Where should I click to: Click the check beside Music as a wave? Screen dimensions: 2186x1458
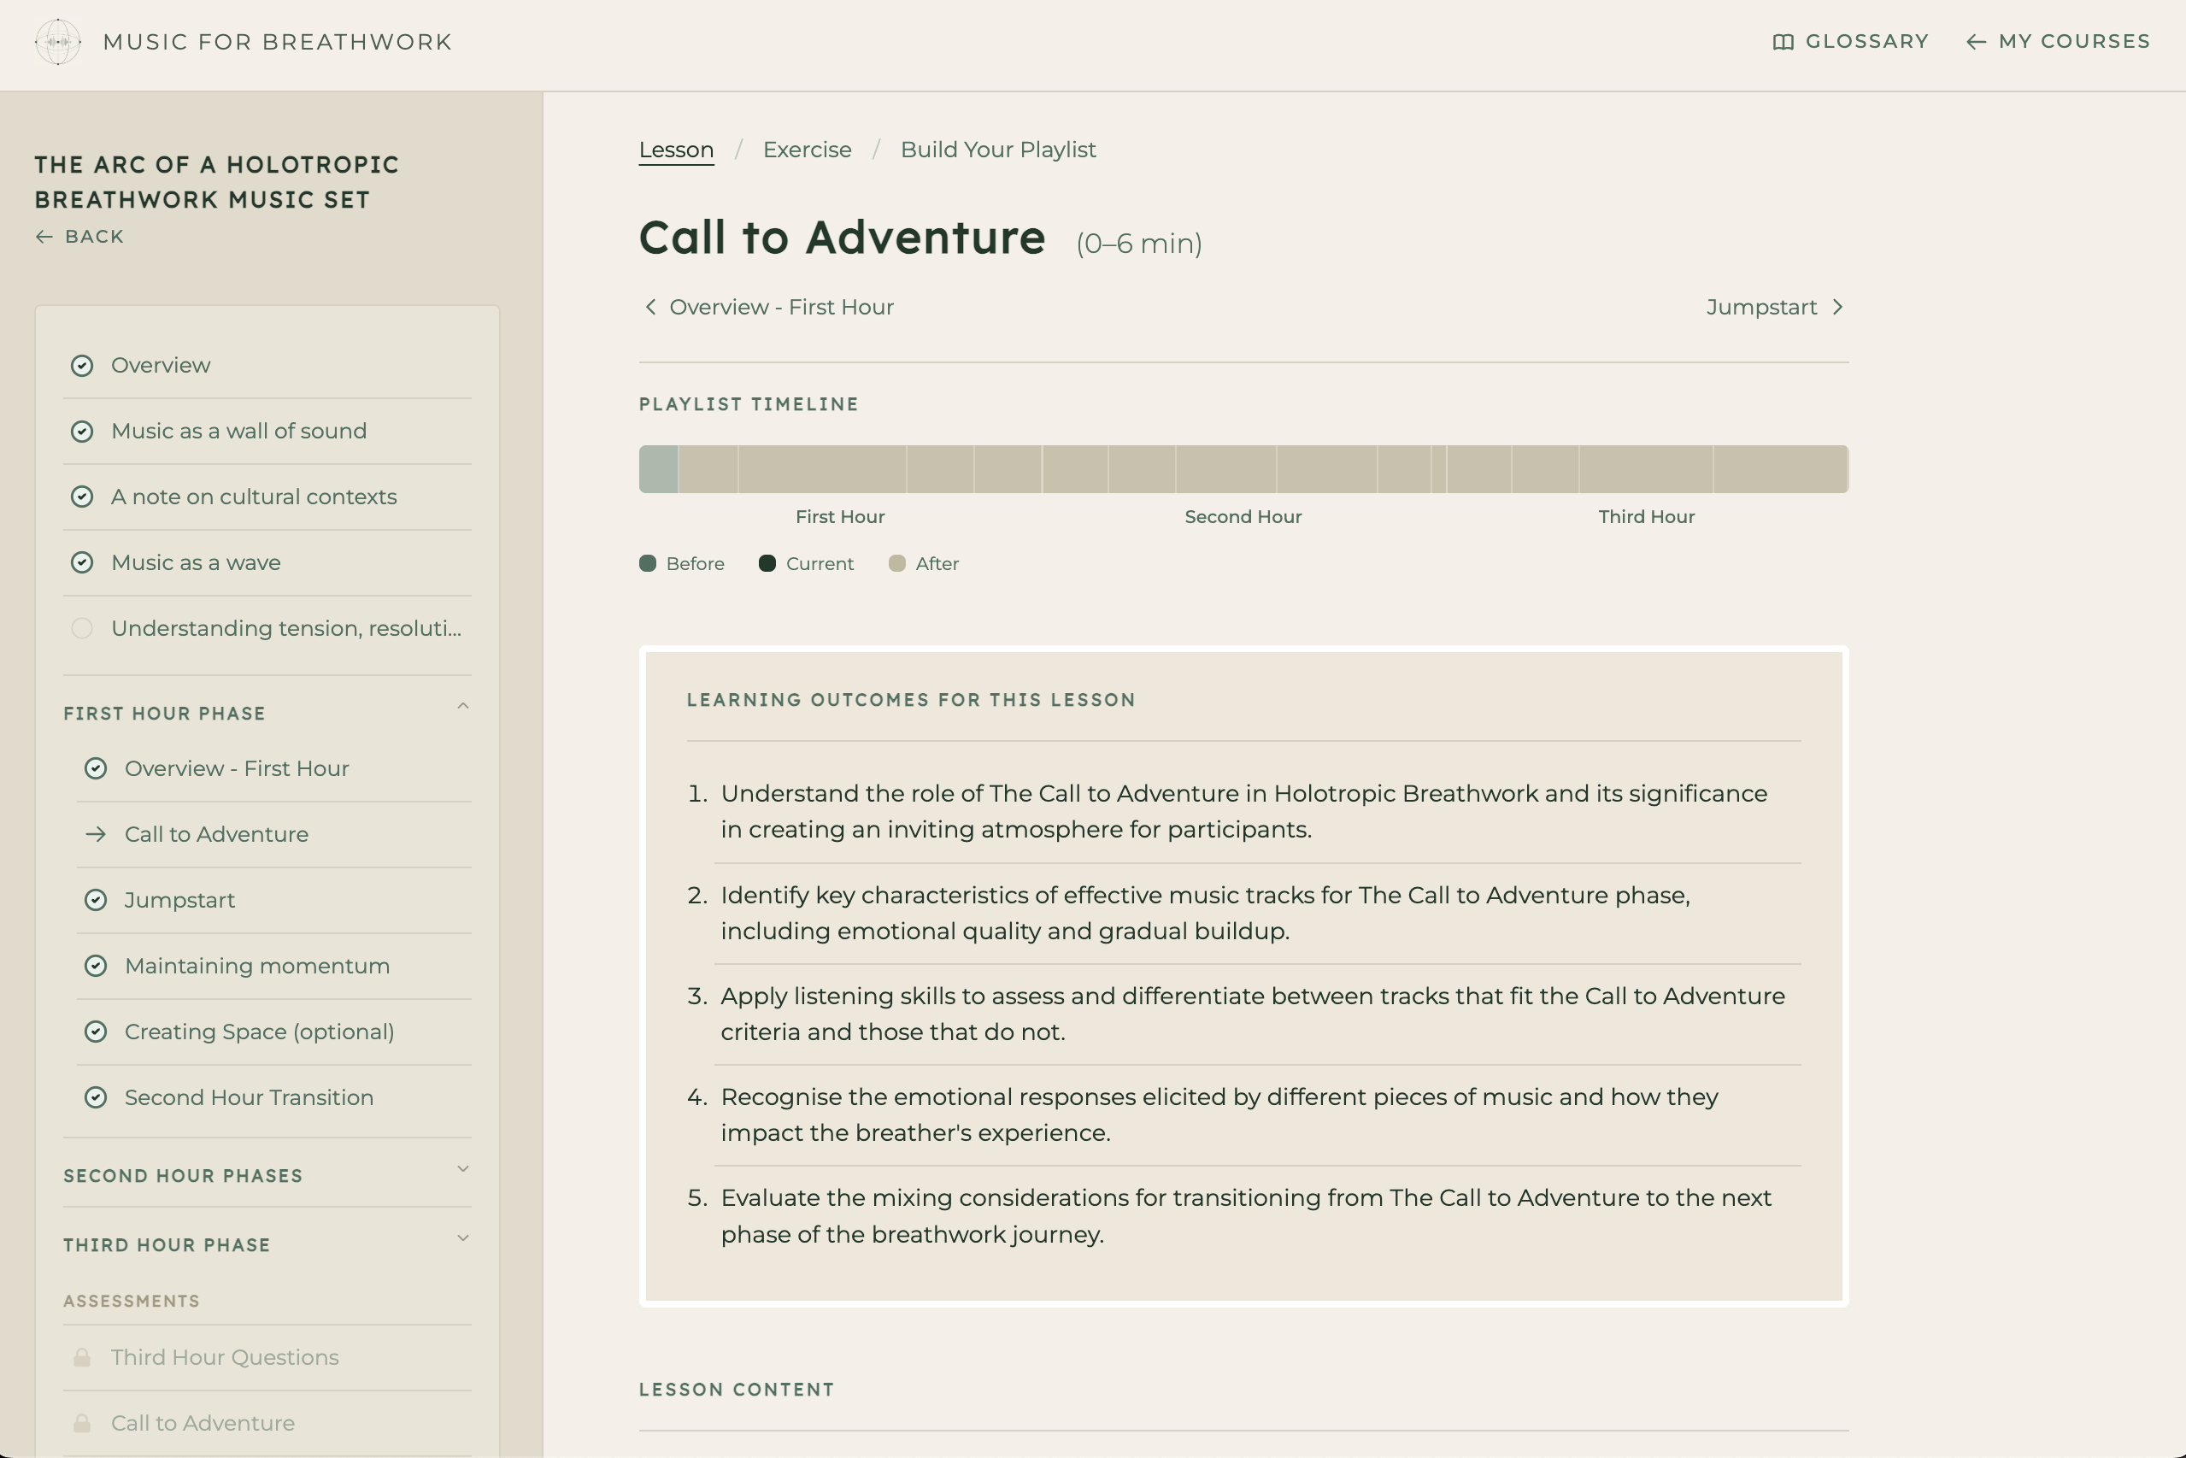coord(82,562)
